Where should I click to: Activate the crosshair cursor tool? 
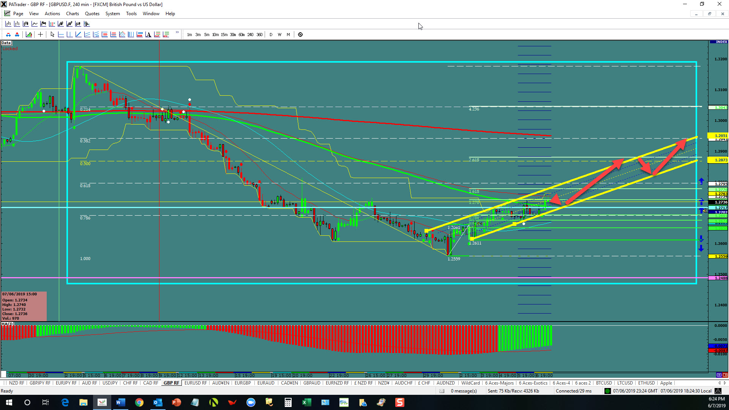coord(40,35)
